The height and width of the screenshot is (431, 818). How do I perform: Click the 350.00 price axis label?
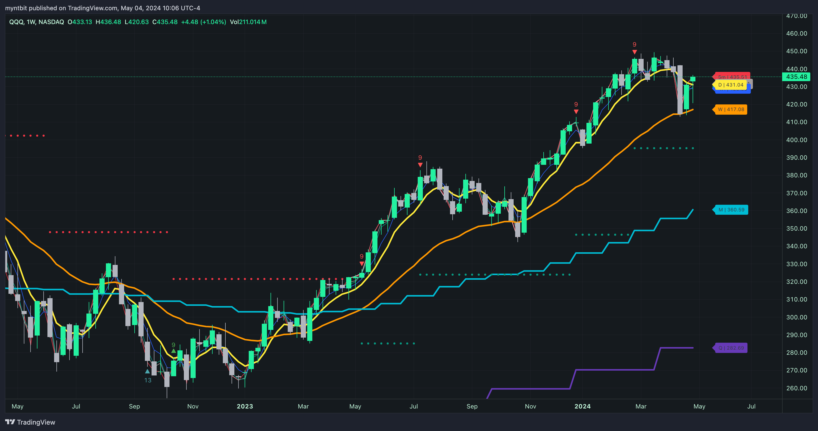coord(796,229)
